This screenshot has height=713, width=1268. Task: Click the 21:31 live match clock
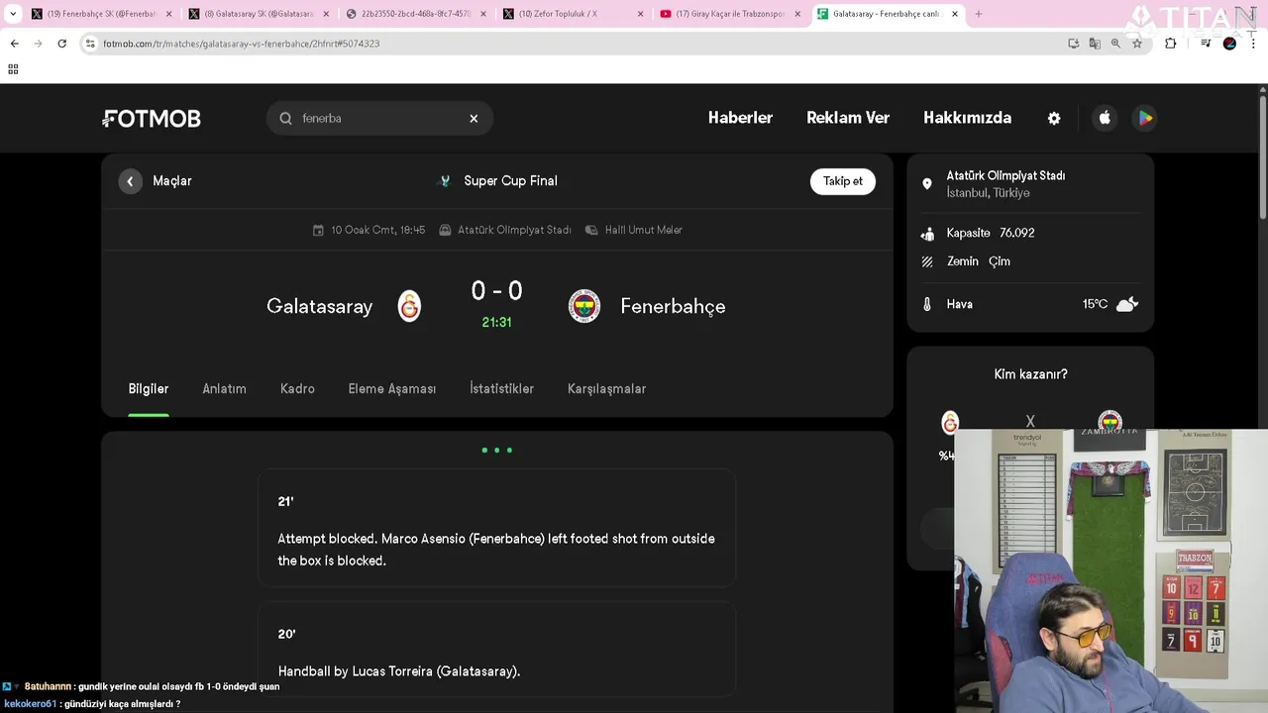496,323
